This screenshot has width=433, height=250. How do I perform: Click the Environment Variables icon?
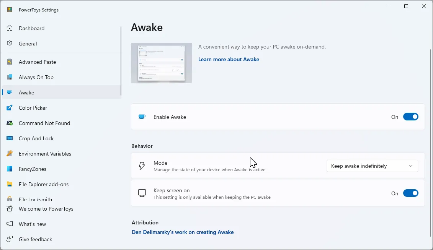point(10,154)
